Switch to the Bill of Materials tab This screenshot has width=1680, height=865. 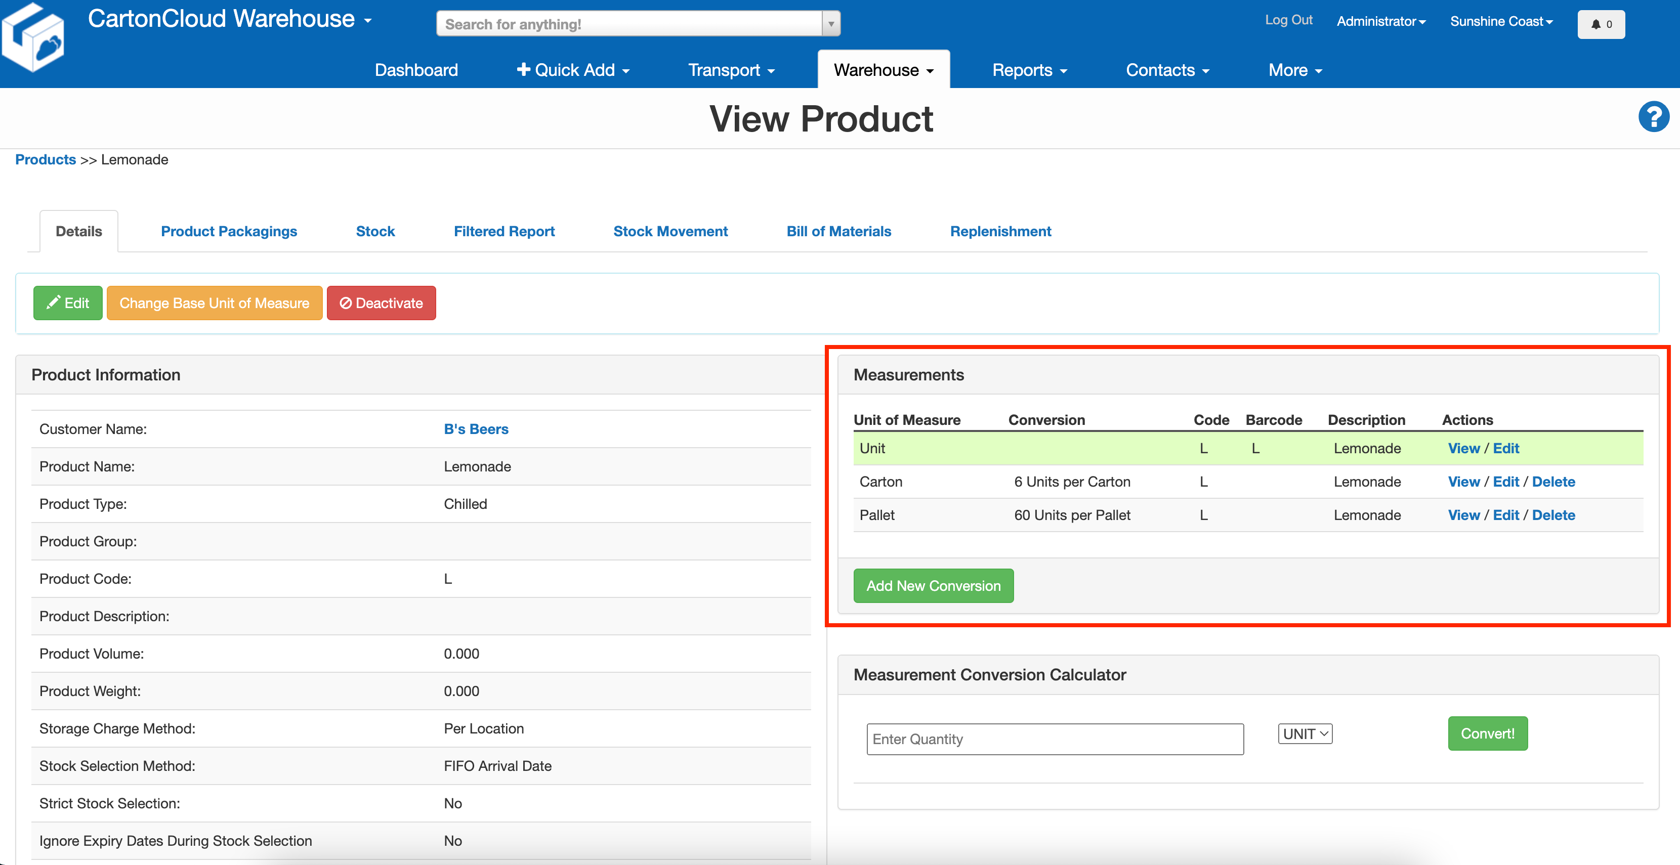[838, 231]
